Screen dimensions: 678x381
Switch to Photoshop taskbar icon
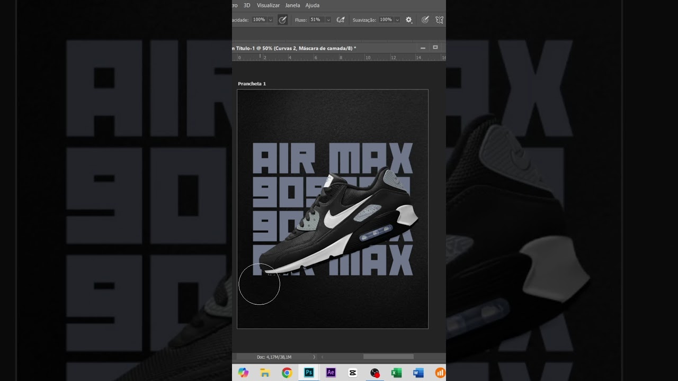(309, 373)
